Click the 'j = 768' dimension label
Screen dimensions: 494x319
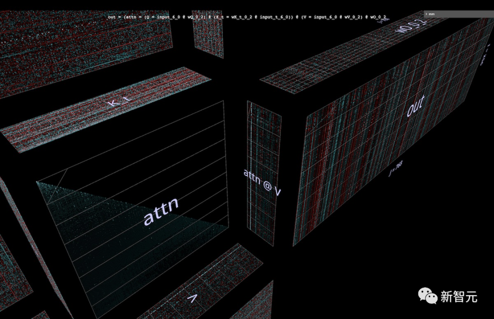pos(396,169)
